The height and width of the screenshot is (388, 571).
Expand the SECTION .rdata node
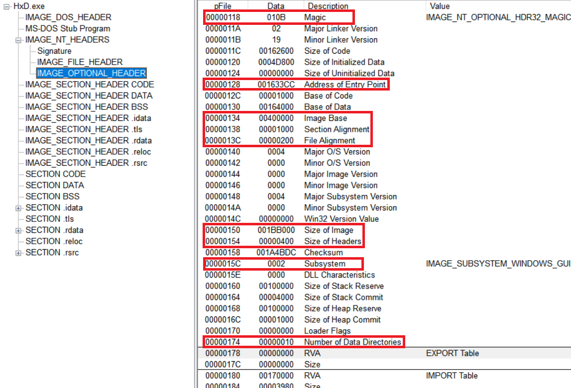18,231
